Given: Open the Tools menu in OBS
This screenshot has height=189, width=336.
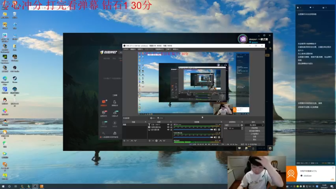Looking at the screenshot, I should 168,49.
